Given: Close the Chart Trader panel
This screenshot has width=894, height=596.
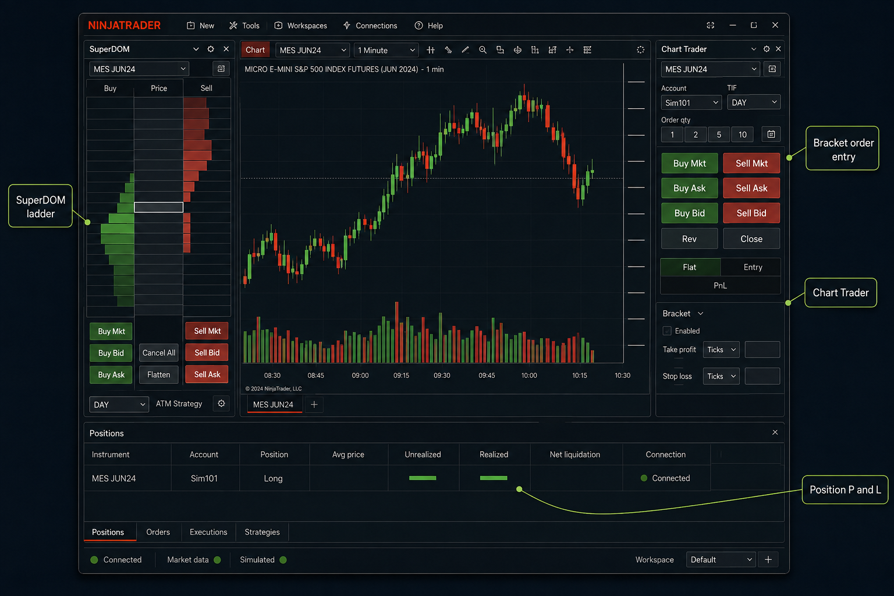Looking at the screenshot, I should [778, 49].
